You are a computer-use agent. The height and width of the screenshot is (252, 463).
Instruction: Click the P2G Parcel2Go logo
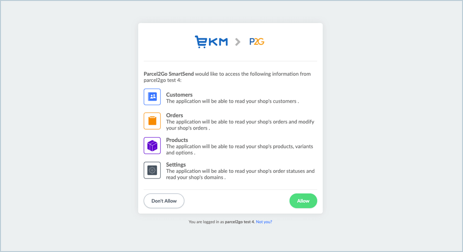click(257, 42)
